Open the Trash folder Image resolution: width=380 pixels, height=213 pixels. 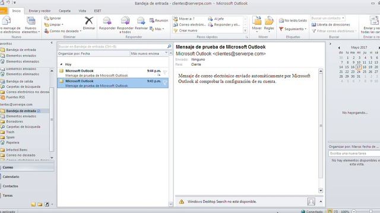pos(10,132)
